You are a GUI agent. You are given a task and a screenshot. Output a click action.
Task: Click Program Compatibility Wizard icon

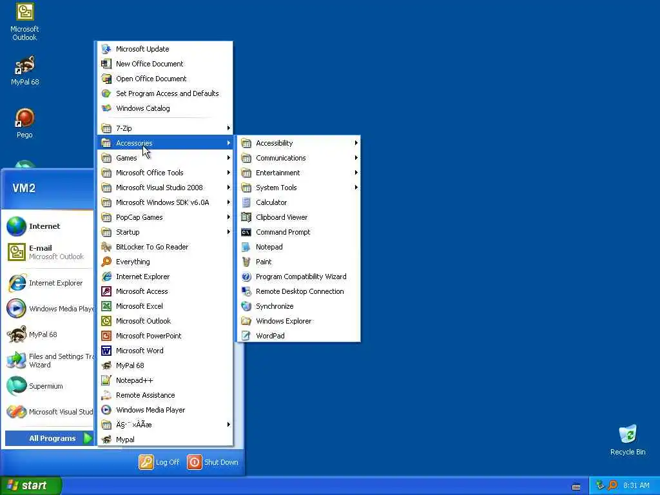pos(246,277)
